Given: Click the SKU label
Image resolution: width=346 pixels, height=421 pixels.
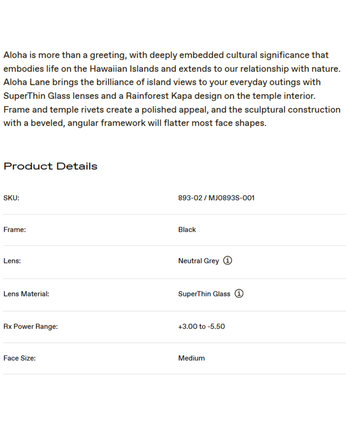Looking at the screenshot, I should [x=11, y=198].
